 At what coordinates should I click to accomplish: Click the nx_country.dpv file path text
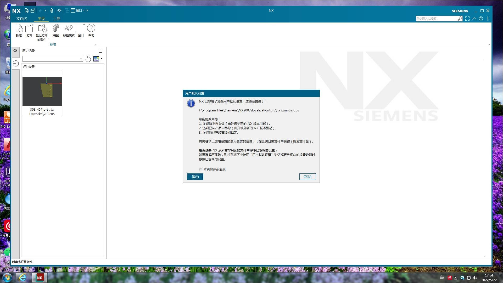[249, 110]
